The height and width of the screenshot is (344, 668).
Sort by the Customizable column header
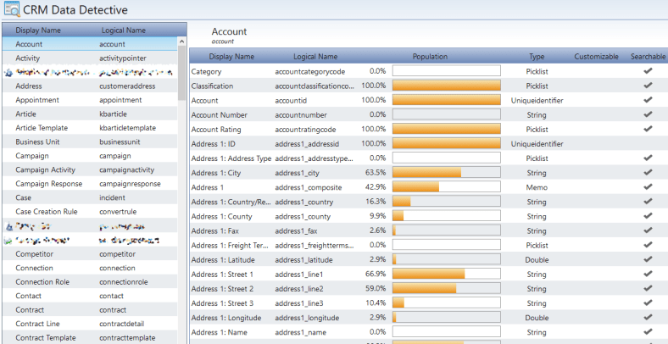pos(596,57)
